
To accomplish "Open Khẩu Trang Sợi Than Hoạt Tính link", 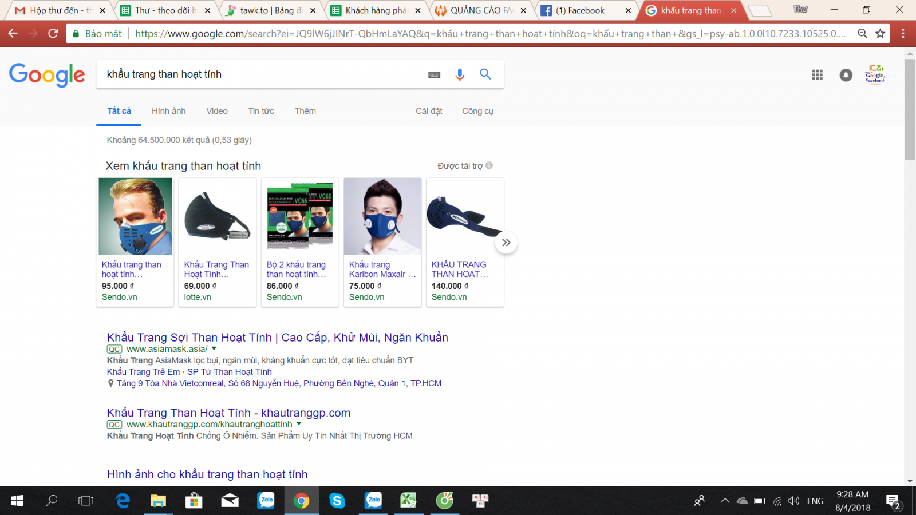I will (277, 338).
